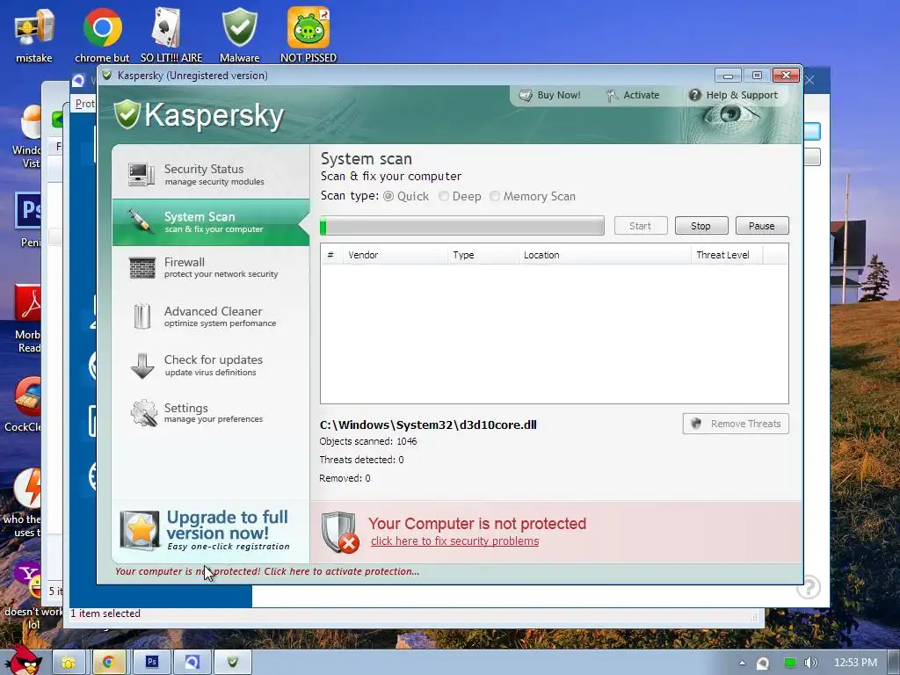Open the Settings section
Viewport: 900px width, 675px height.
pyautogui.click(x=211, y=413)
